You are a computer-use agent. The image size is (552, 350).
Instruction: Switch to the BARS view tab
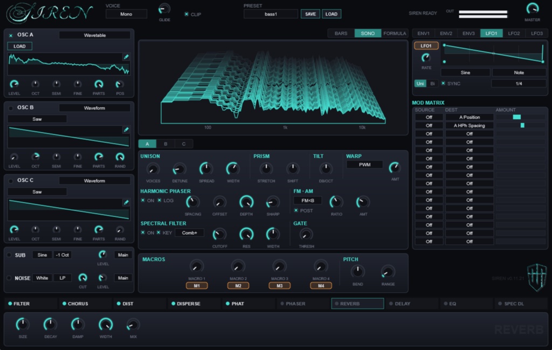341,33
